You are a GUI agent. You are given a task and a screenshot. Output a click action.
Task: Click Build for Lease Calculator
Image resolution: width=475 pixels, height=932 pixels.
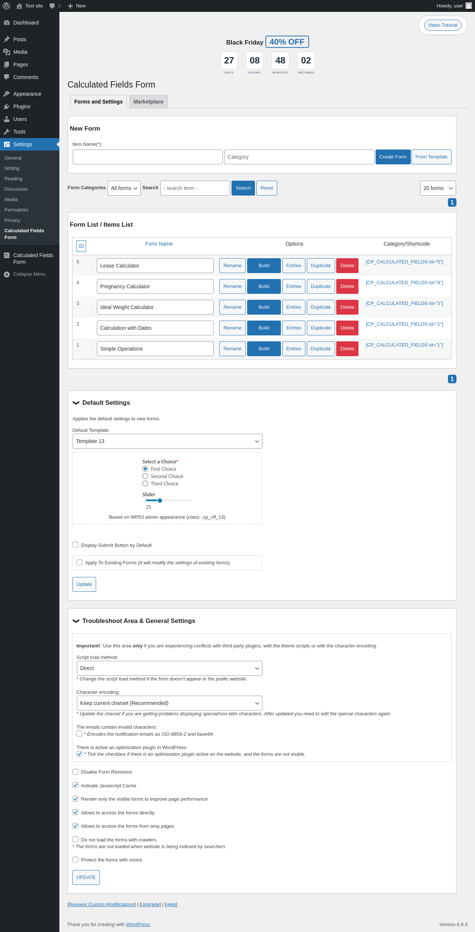pyautogui.click(x=264, y=266)
